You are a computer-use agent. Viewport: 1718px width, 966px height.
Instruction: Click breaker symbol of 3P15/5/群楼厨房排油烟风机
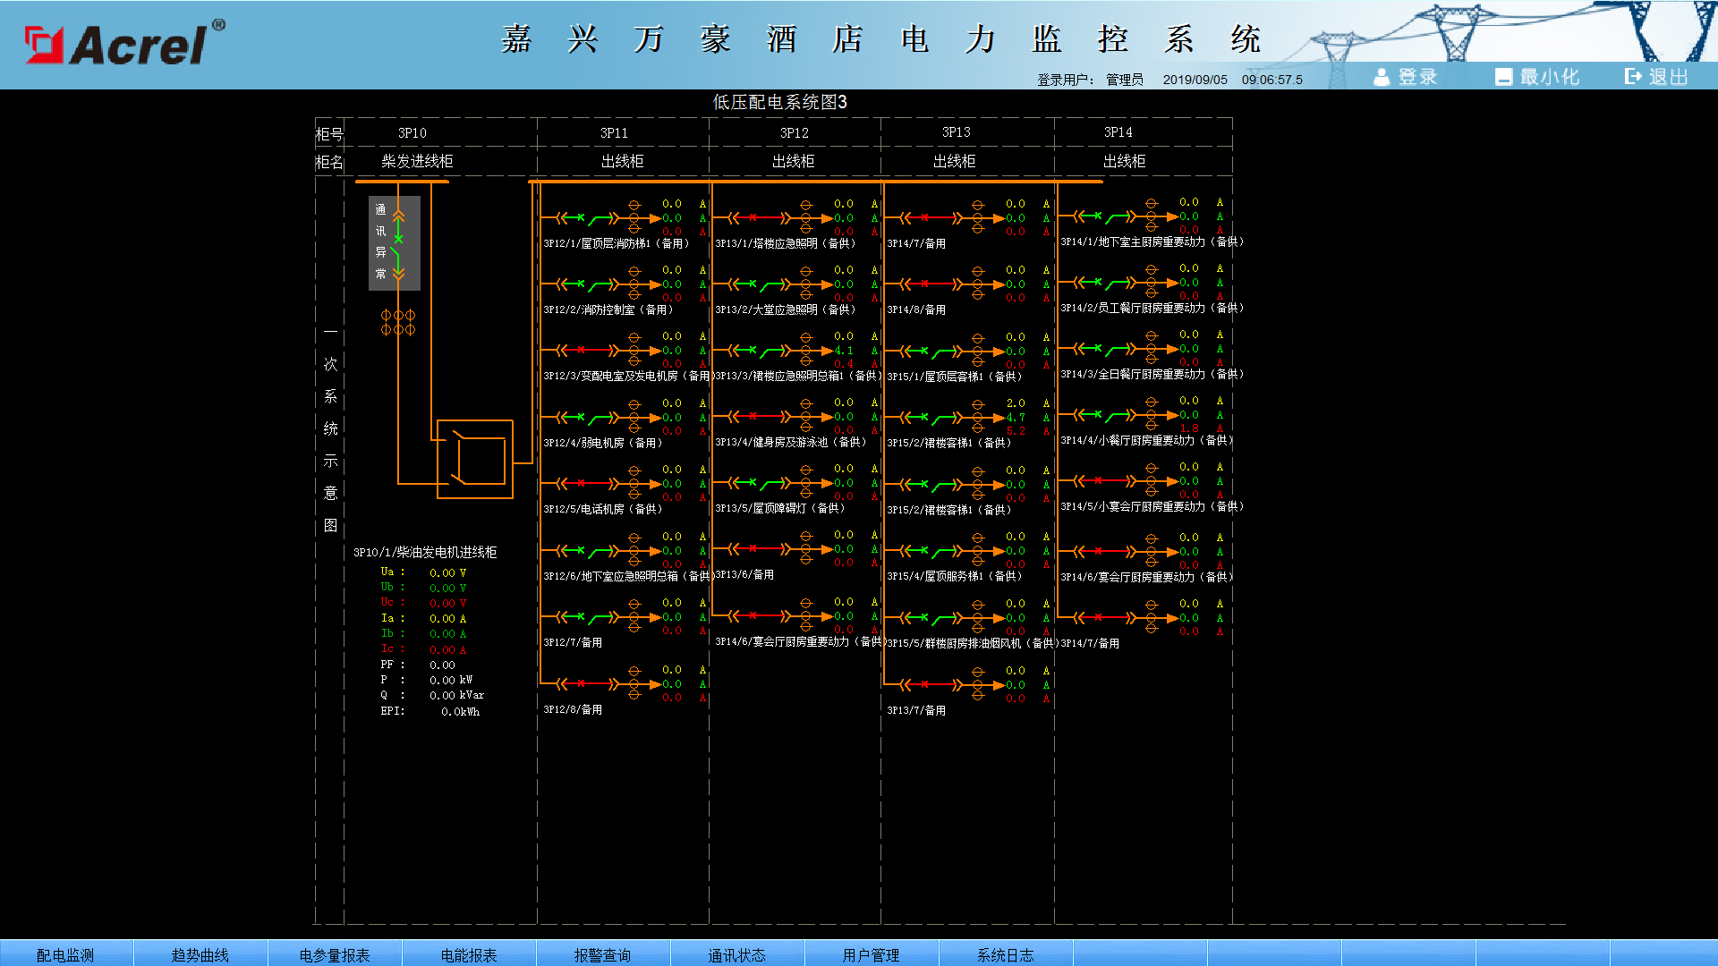[x=931, y=617]
